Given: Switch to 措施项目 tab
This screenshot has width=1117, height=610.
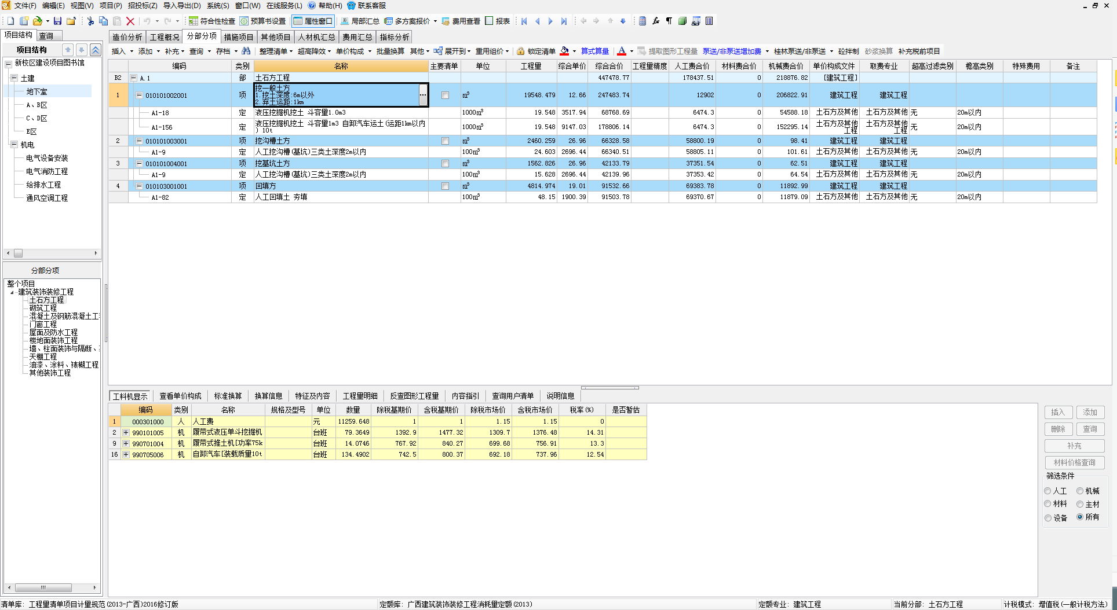Looking at the screenshot, I should [x=239, y=37].
